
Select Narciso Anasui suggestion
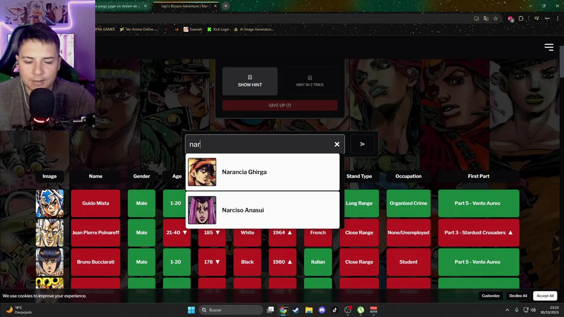(x=263, y=210)
